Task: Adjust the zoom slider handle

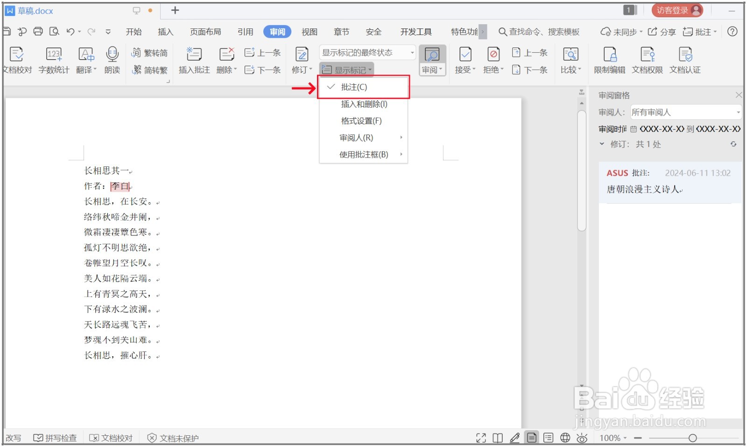Action: click(x=693, y=438)
